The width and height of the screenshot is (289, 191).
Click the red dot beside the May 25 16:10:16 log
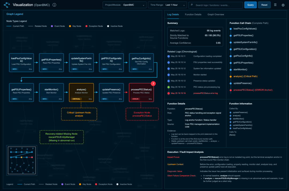tap(169, 93)
